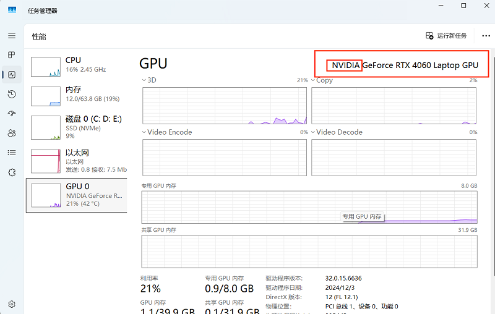Viewport: 495px width, 314px height.
Task: Click the 31.9 GB shared memory maximum label
Action: [x=468, y=230]
